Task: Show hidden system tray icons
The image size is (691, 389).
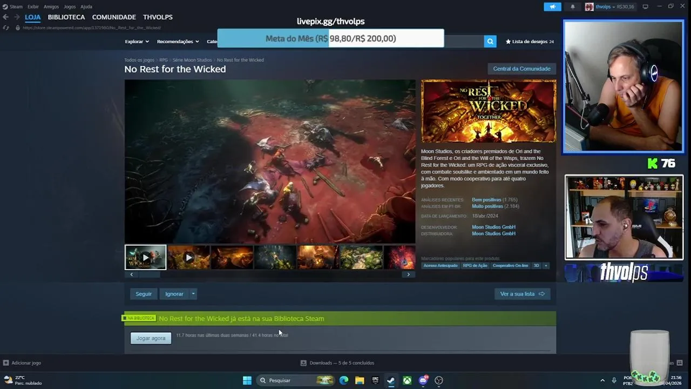Action: click(602, 380)
